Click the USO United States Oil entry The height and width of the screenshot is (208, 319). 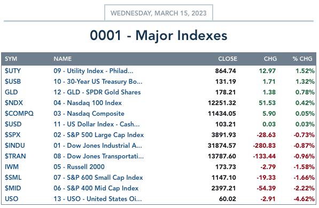point(98,199)
